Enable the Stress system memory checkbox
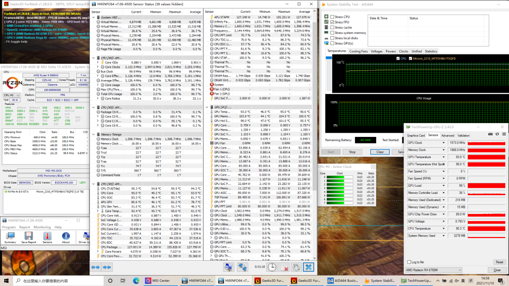The image size is (509, 286). click(x=332, y=33)
